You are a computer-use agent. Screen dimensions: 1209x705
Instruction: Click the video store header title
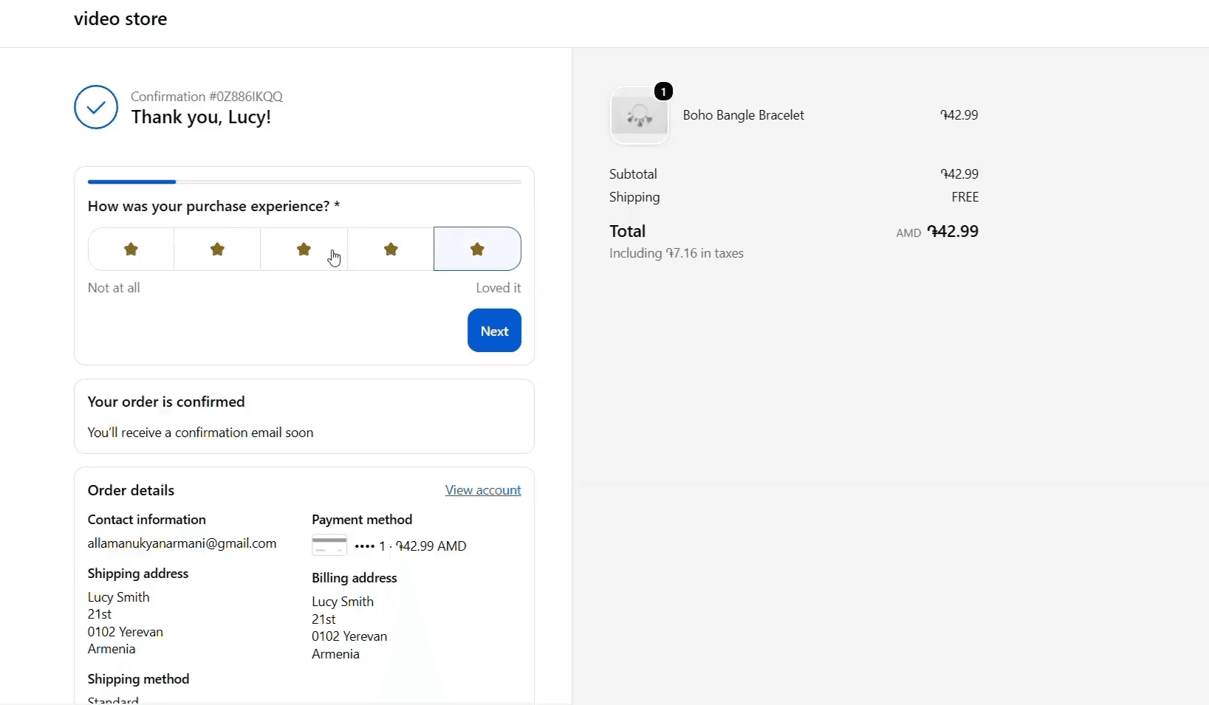120,18
